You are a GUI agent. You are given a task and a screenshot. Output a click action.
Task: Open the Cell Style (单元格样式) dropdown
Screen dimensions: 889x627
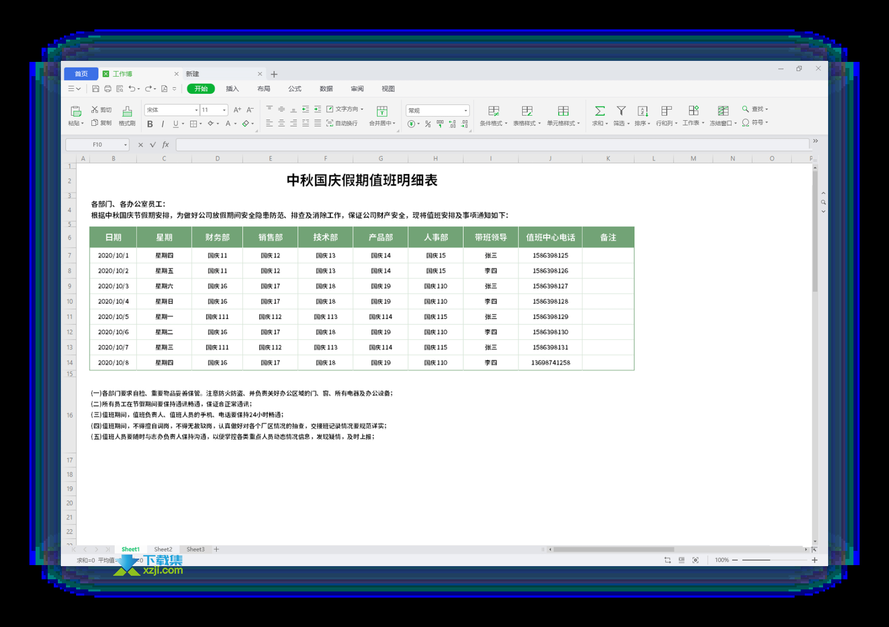coord(563,116)
